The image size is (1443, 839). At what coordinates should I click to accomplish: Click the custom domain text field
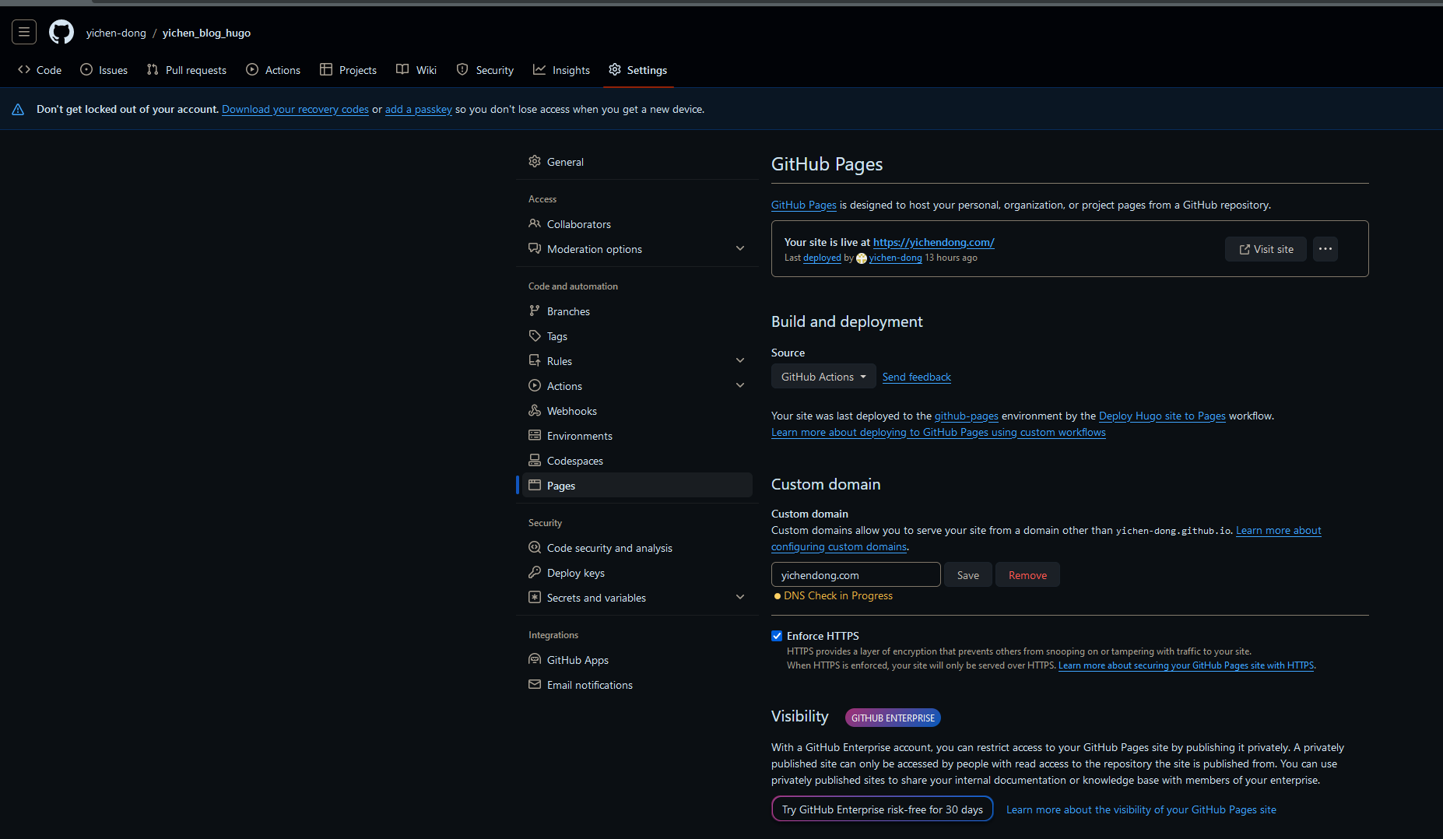(x=856, y=575)
